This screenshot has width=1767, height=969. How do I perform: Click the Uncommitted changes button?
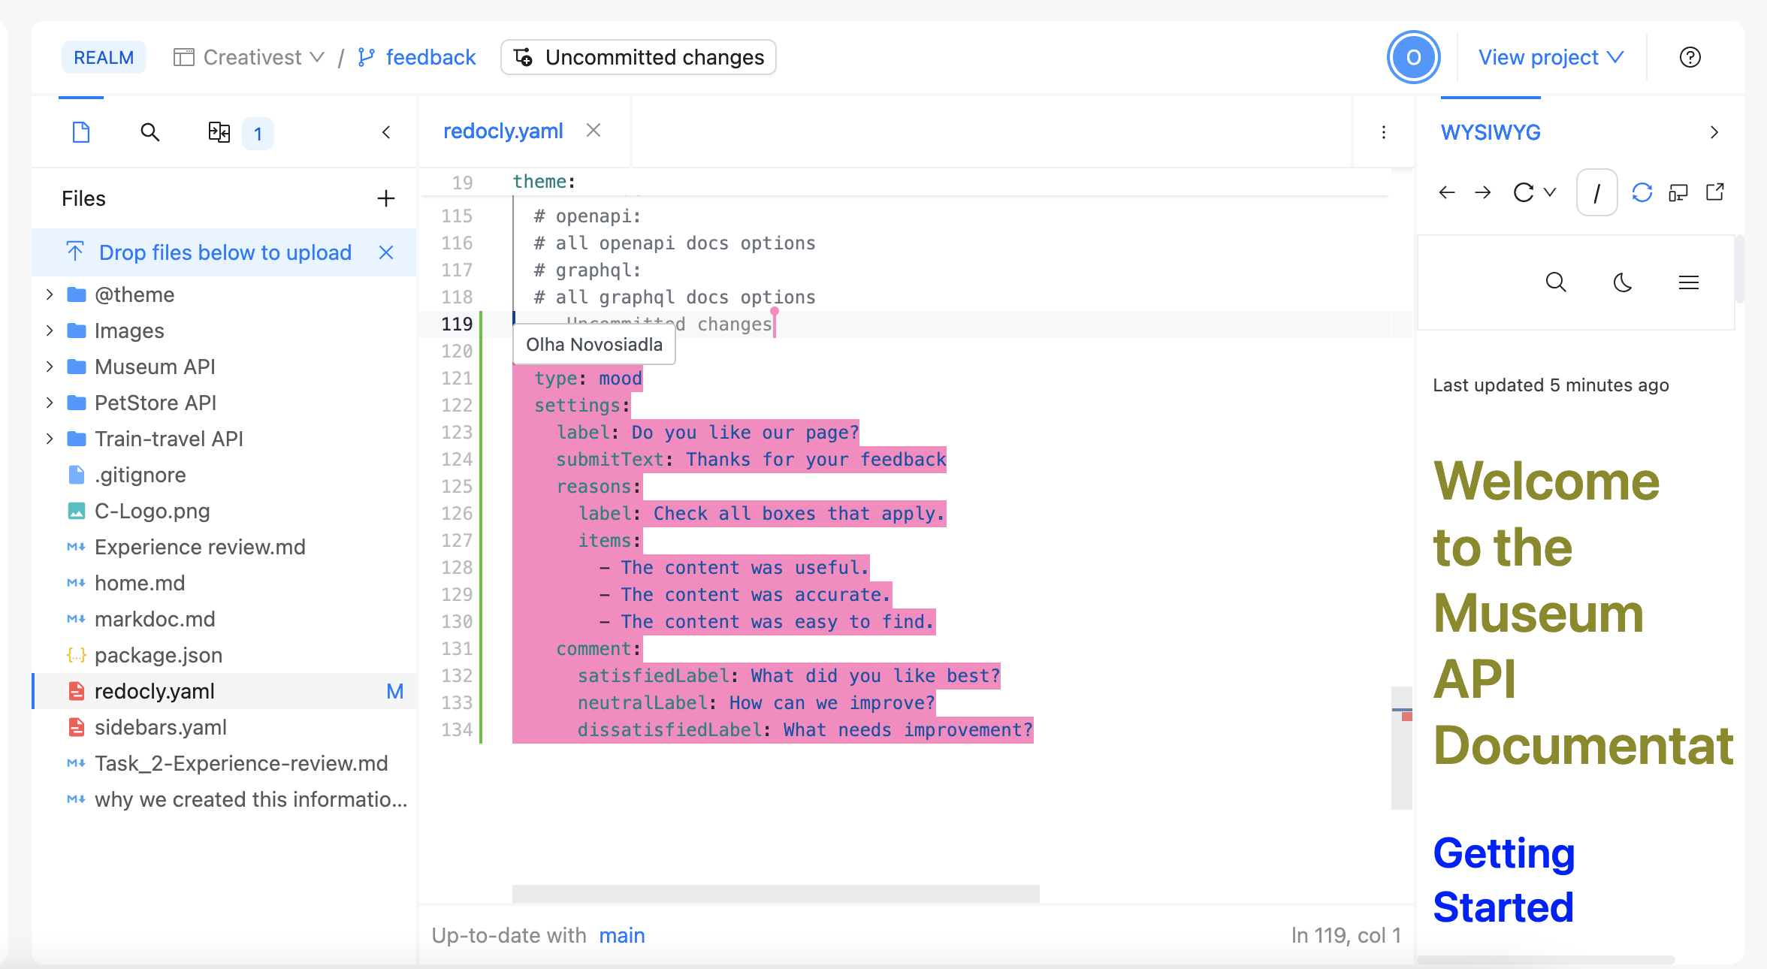[x=639, y=58]
